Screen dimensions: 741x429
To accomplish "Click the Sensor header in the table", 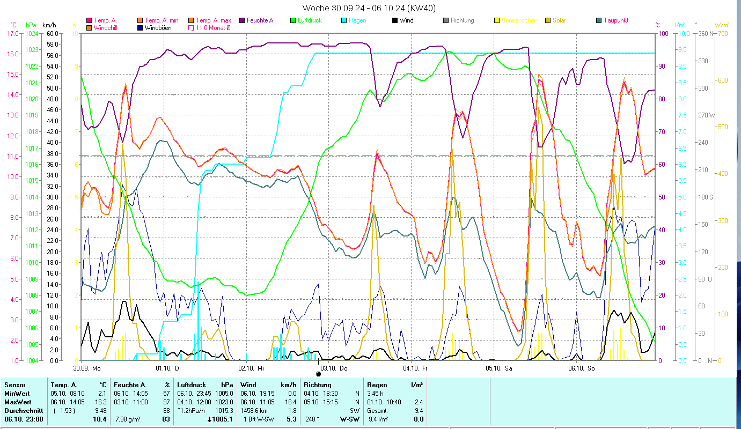I will 14,385.
